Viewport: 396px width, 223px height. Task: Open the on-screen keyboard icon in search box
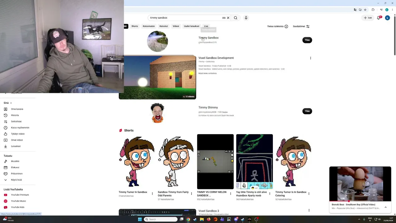pyautogui.click(x=224, y=18)
